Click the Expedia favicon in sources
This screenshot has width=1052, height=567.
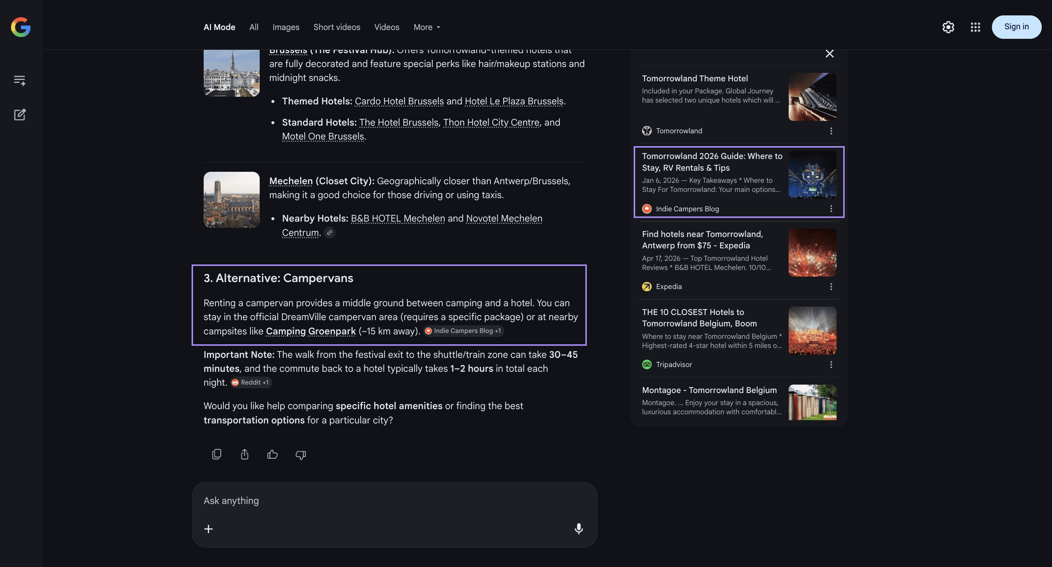[647, 286]
